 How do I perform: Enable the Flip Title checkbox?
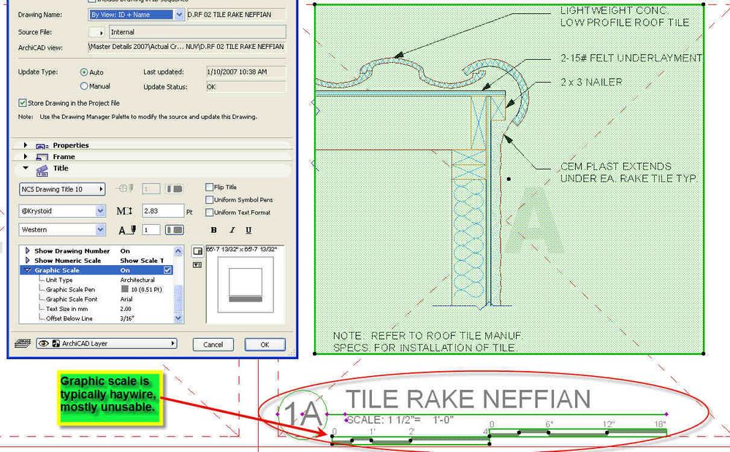(209, 187)
